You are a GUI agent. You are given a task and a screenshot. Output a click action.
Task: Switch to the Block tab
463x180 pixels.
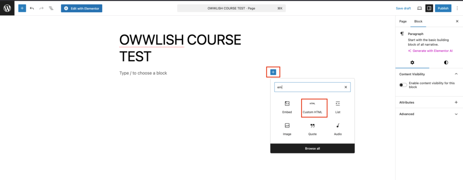418,21
